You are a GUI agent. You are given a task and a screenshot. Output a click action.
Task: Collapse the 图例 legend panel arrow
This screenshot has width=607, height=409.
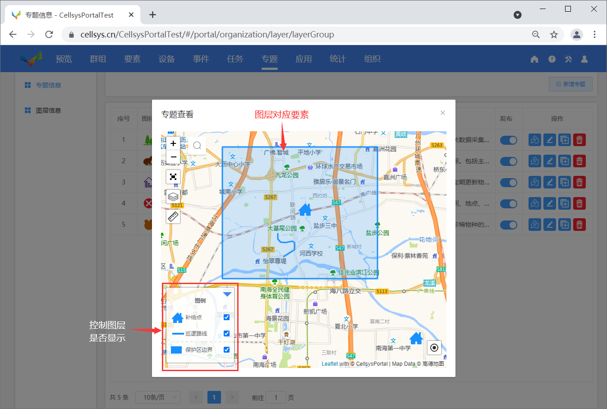pos(227,294)
